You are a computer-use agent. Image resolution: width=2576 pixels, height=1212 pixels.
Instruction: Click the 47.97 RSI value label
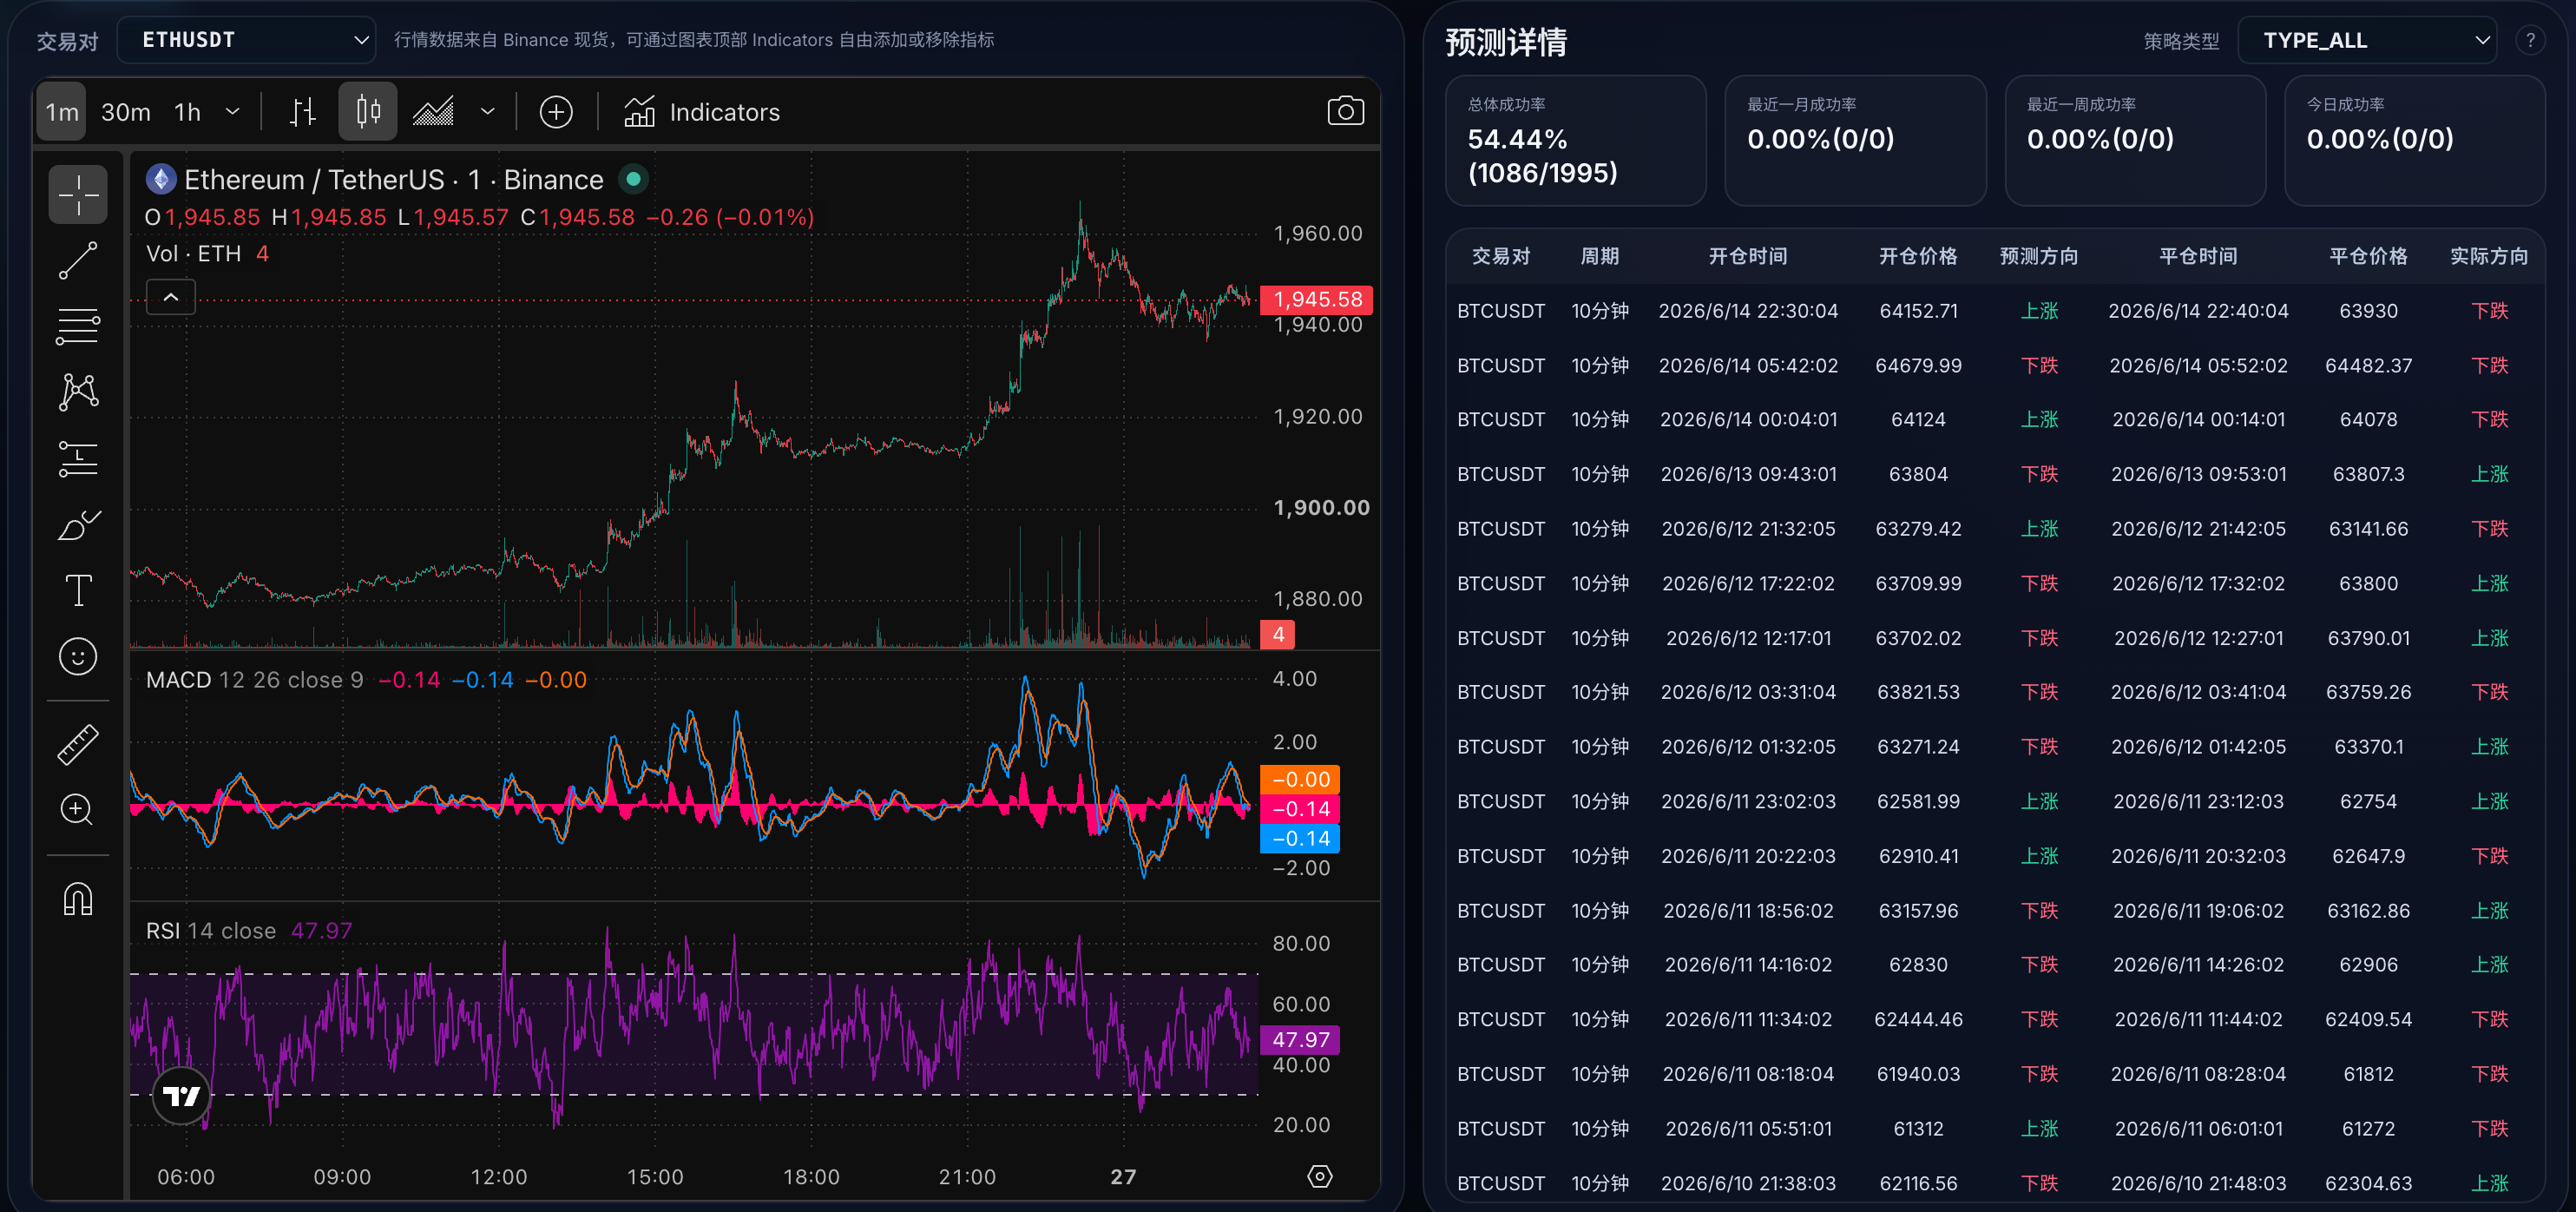point(1300,1040)
